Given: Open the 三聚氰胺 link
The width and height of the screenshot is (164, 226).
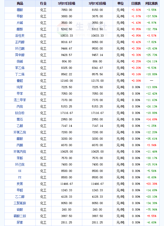Looking at the screenshot, I should point(20,203).
